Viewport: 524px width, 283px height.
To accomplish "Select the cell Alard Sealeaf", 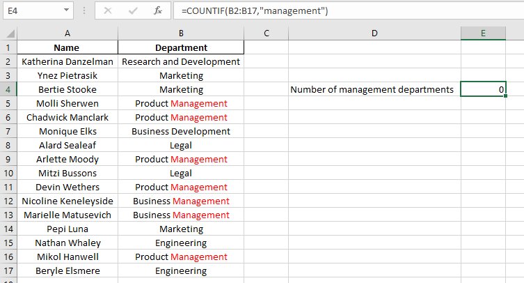I will (x=68, y=146).
